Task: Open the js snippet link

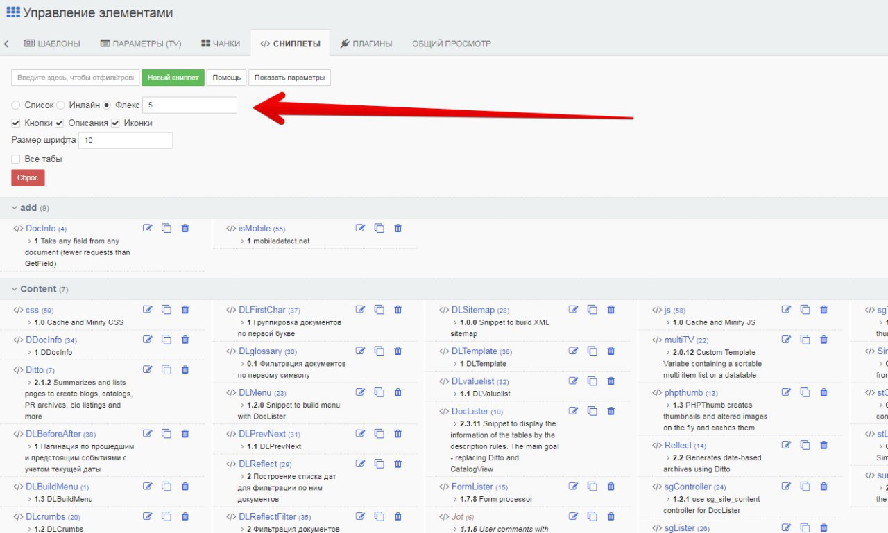Action: [x=667, y=310]
